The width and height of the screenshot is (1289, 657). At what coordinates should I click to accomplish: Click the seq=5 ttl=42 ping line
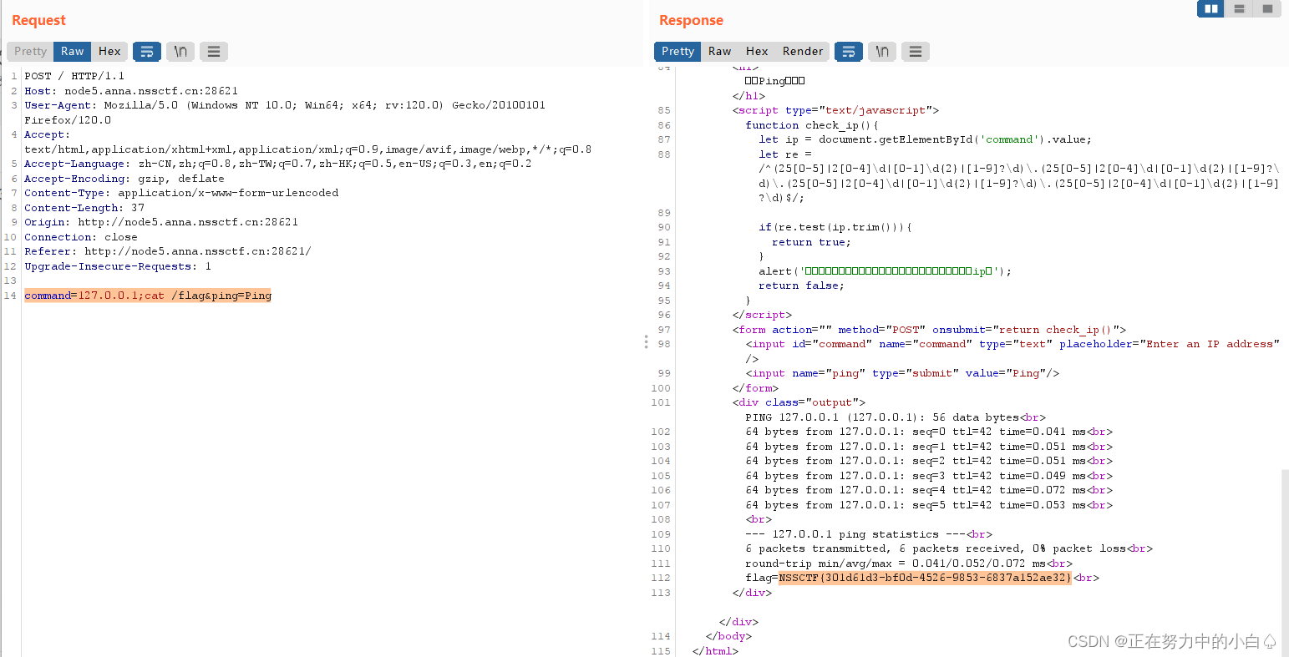(x=929, y=505)
